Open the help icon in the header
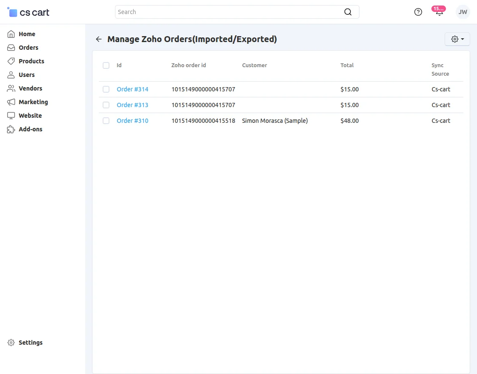The image size is (477, 374). click(x=418, y=12)
